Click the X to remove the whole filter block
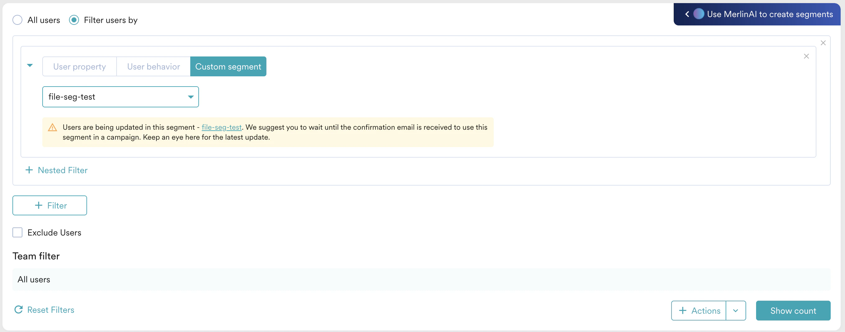Screen dimensions: 845x332 (823, 43)
